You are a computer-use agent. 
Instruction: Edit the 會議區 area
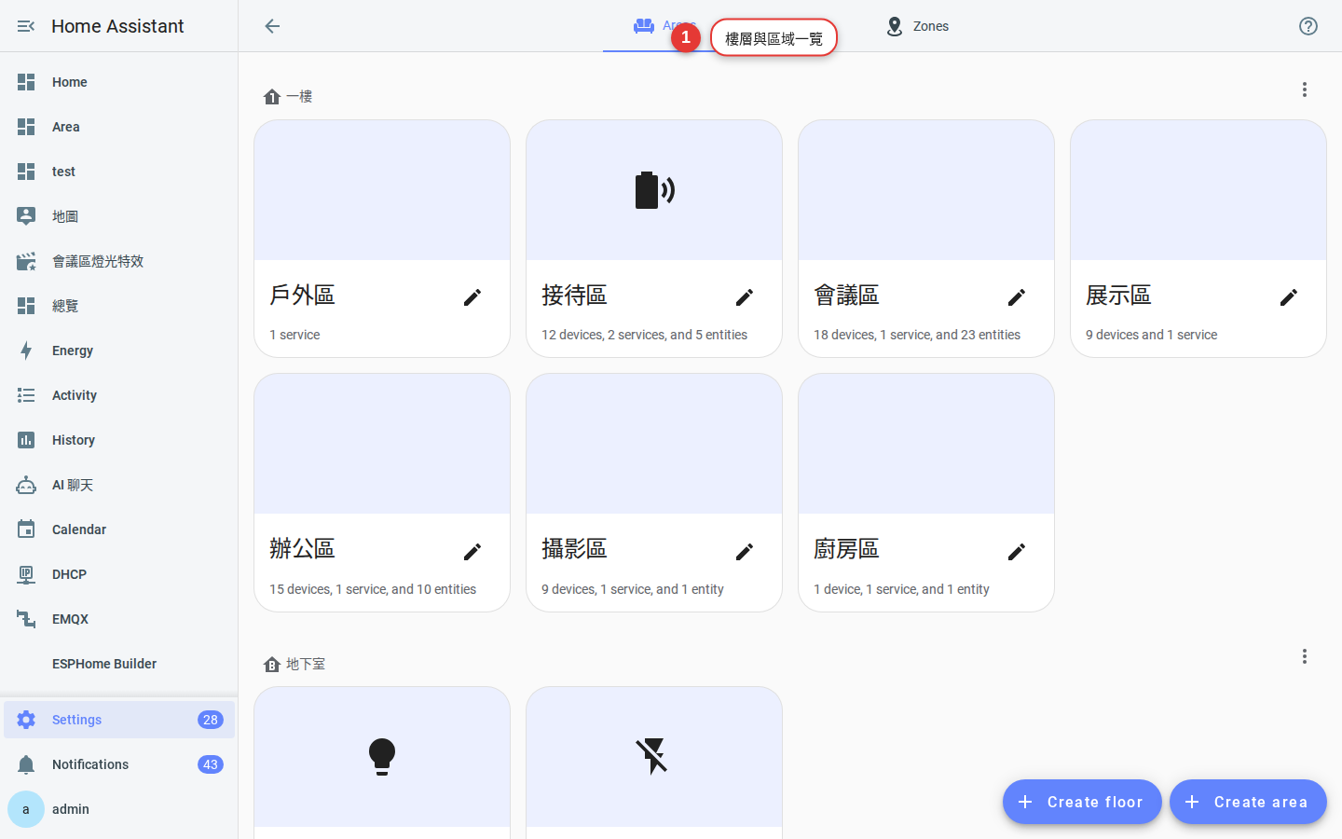pyautogui.click(x=1017, y=297)
